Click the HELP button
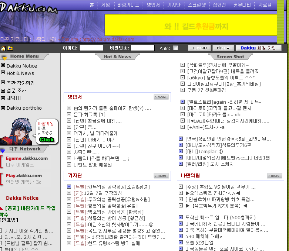 [x=223, y=48]
